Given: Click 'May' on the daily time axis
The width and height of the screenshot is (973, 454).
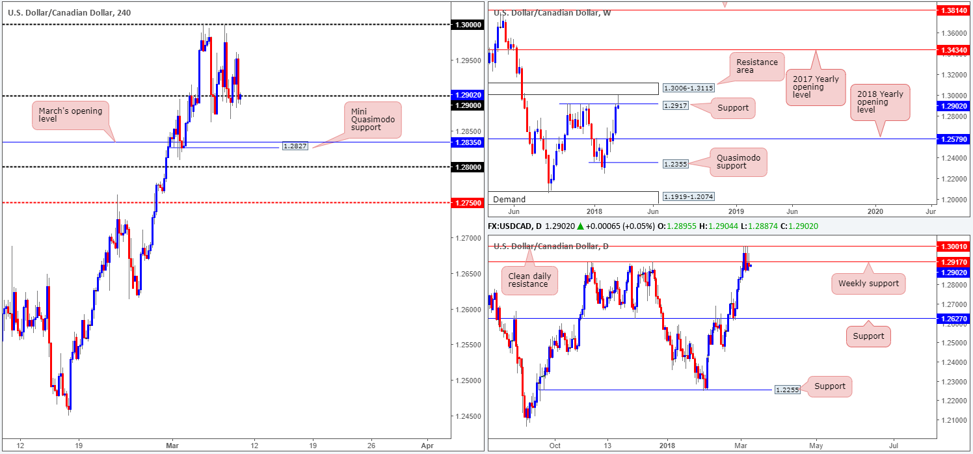Looking at the screenshot, I should (816, 446).
